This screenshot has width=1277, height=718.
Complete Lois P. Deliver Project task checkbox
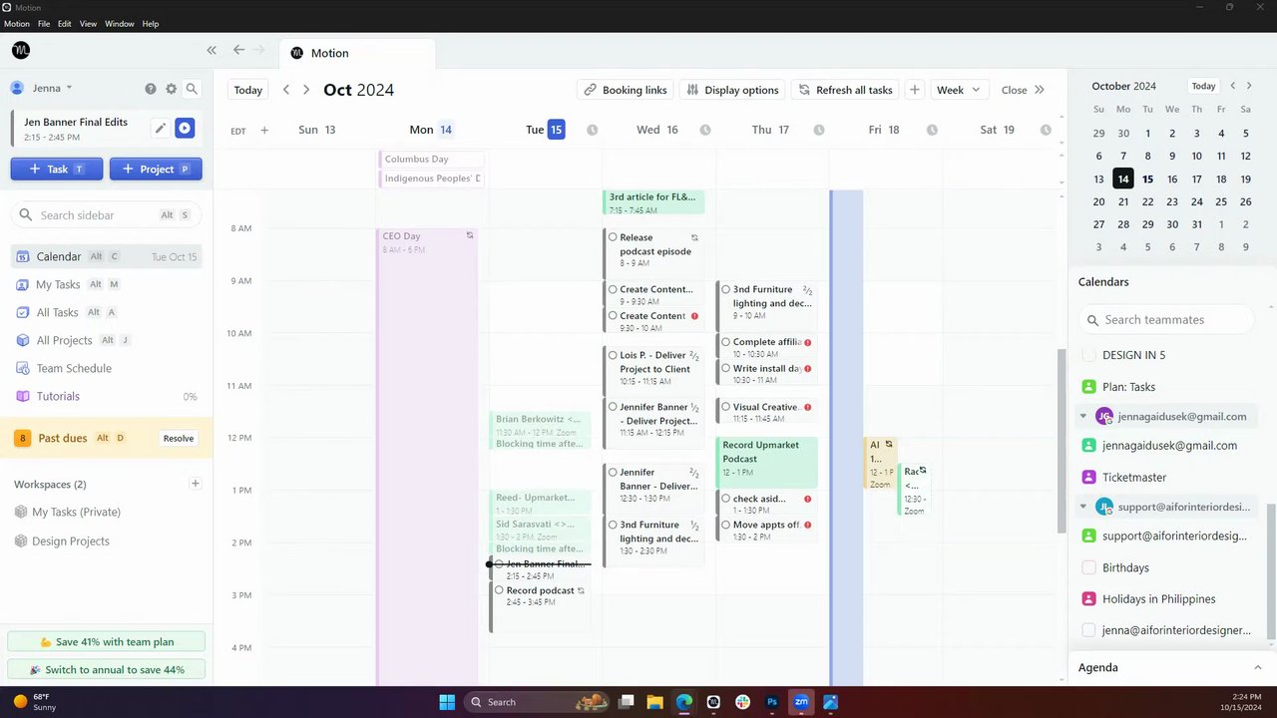point(613,355)
